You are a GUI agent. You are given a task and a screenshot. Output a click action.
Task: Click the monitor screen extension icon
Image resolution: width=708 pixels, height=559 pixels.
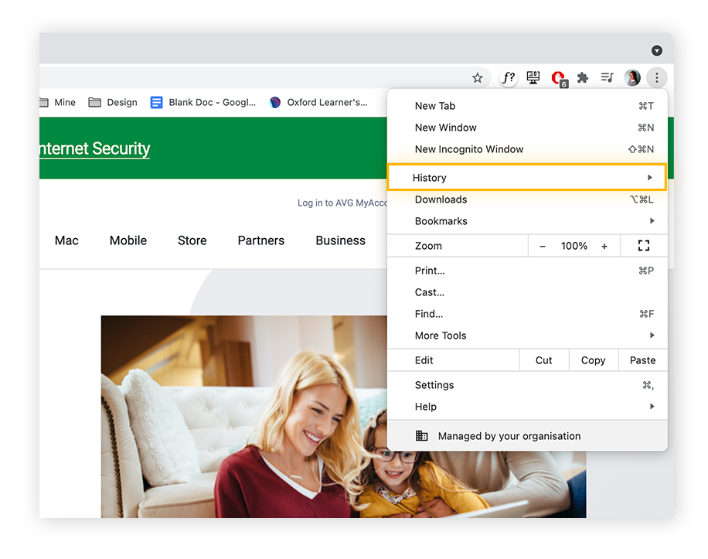533,77
